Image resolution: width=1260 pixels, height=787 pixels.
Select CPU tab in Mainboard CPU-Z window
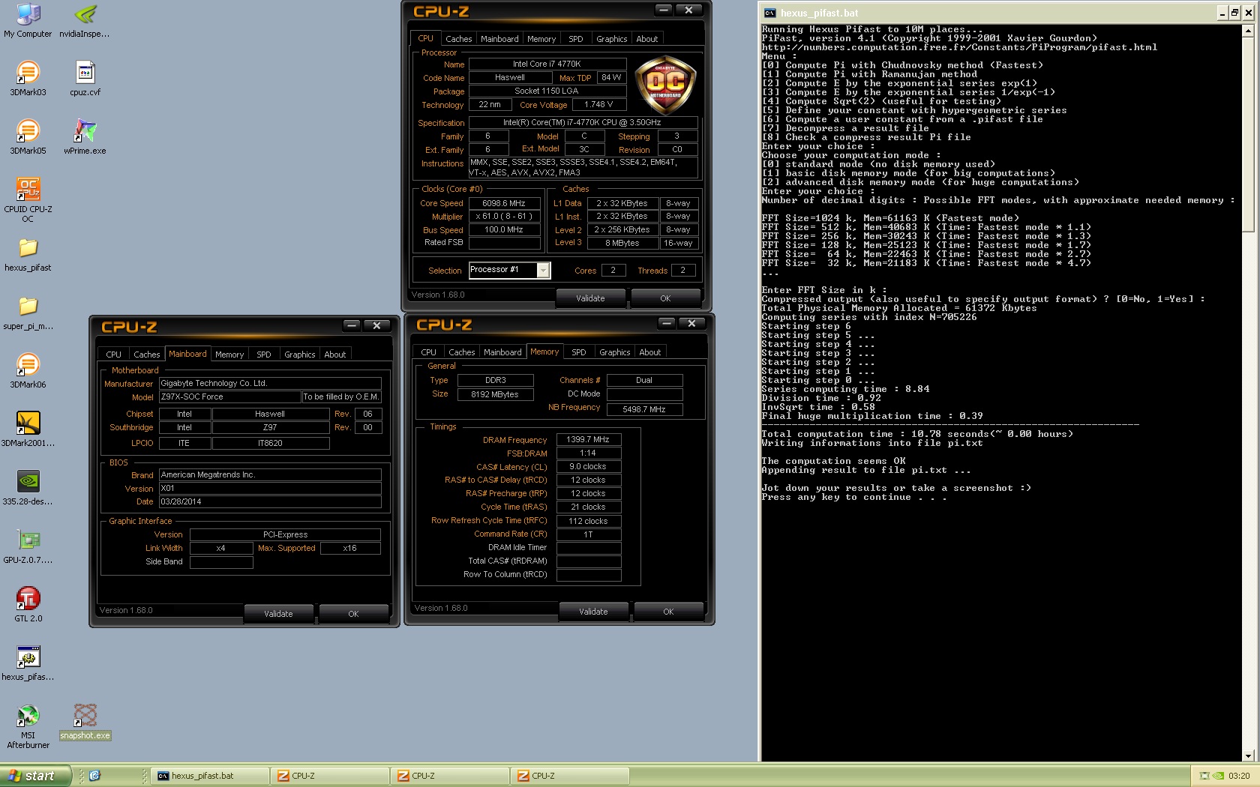[113, 355]
